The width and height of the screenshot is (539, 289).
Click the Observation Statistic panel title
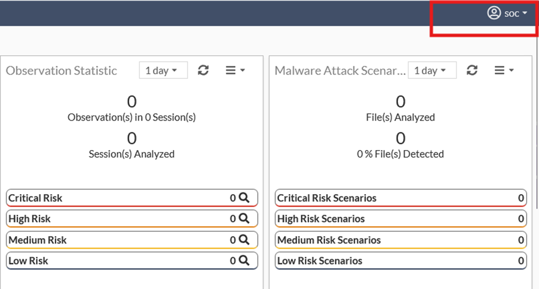[61, 70]
